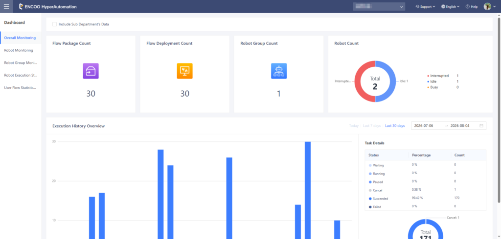Enable Include Sub Department's Data checkbox
This screenshot has height=239, width=501.
click(x=55, y=24)
